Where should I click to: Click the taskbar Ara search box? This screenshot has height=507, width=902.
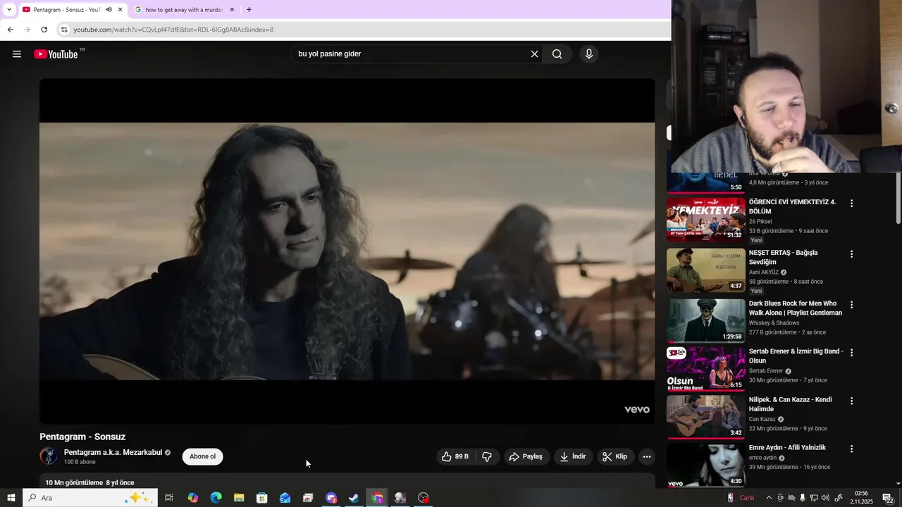point(90,498)
